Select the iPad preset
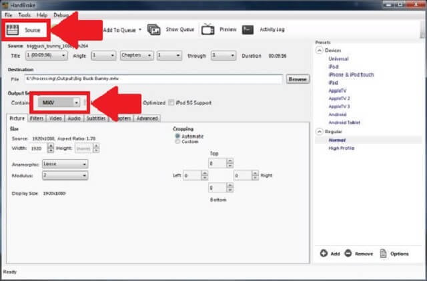 tap(333, 83)
